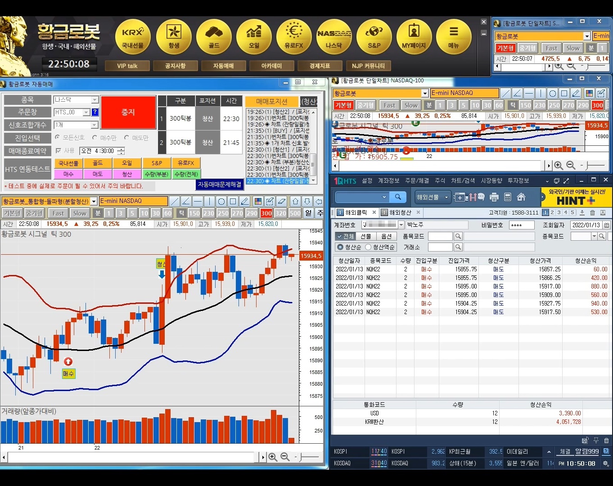
Task: Open the 설정 menu in 1QHTS
Action: [x=367, y=180]
